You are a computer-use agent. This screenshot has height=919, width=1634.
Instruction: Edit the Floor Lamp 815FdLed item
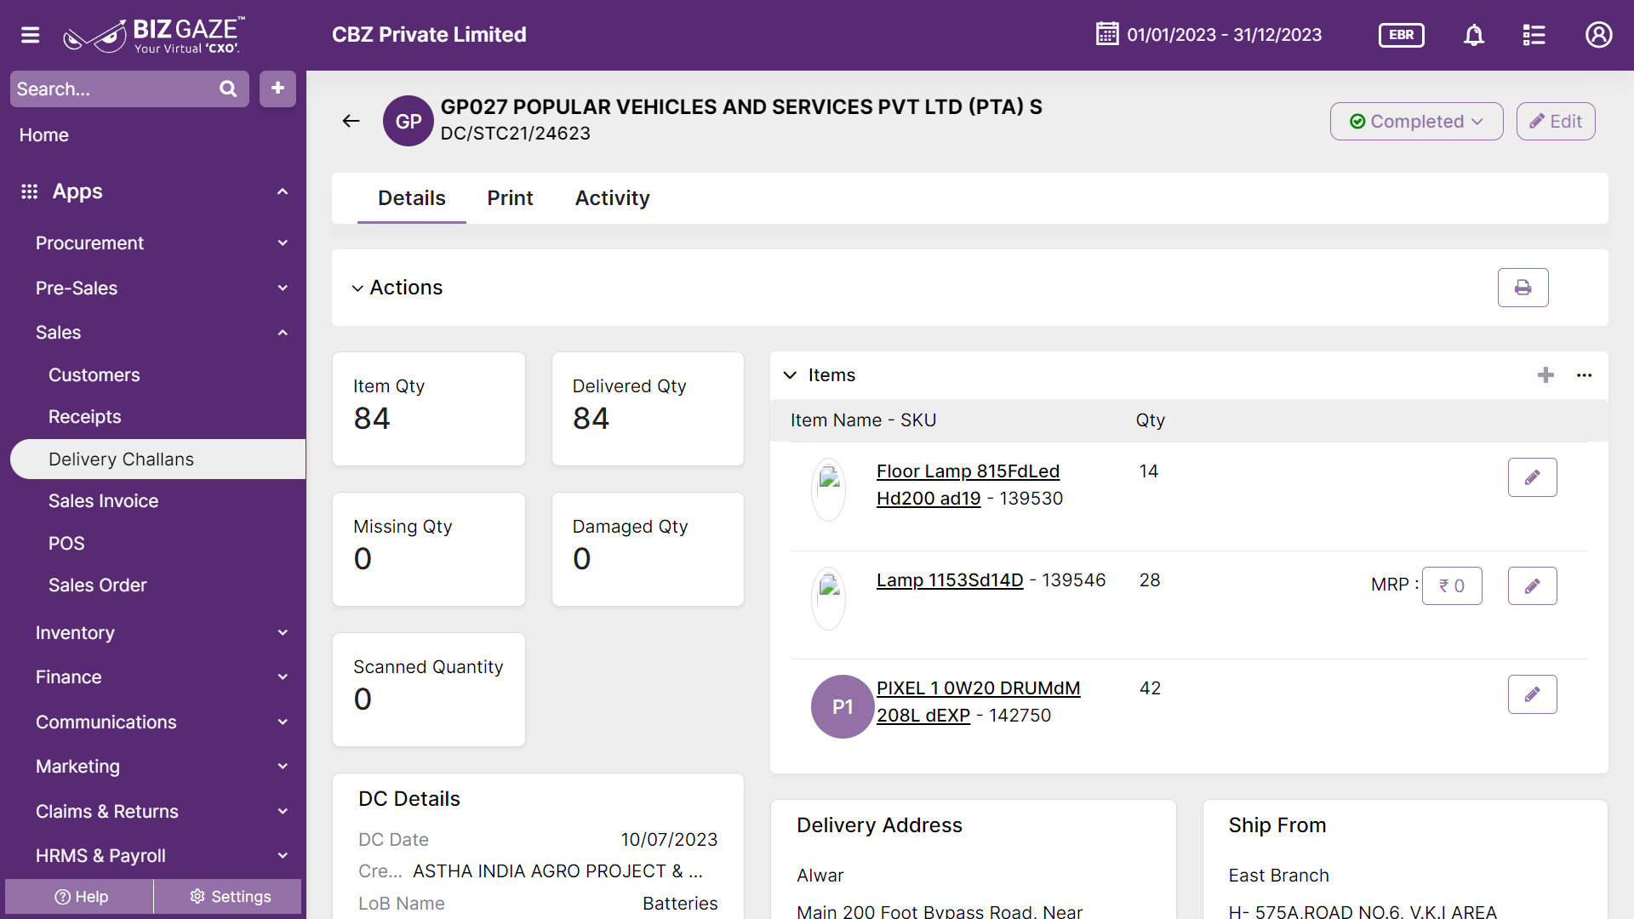(1532, 477)
